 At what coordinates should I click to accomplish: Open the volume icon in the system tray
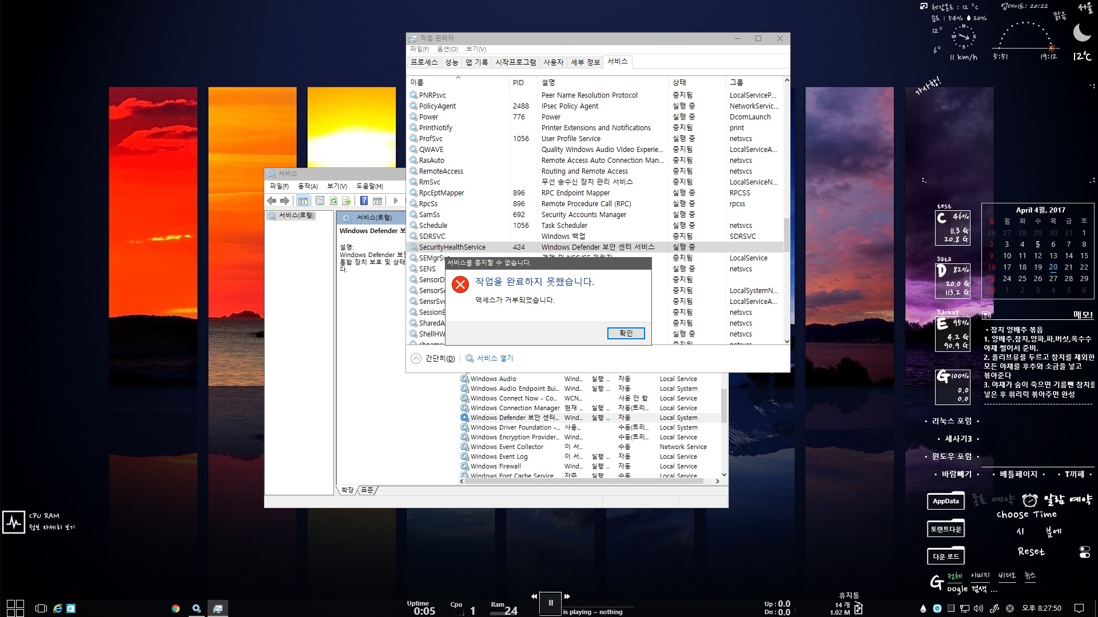point(978,608)
